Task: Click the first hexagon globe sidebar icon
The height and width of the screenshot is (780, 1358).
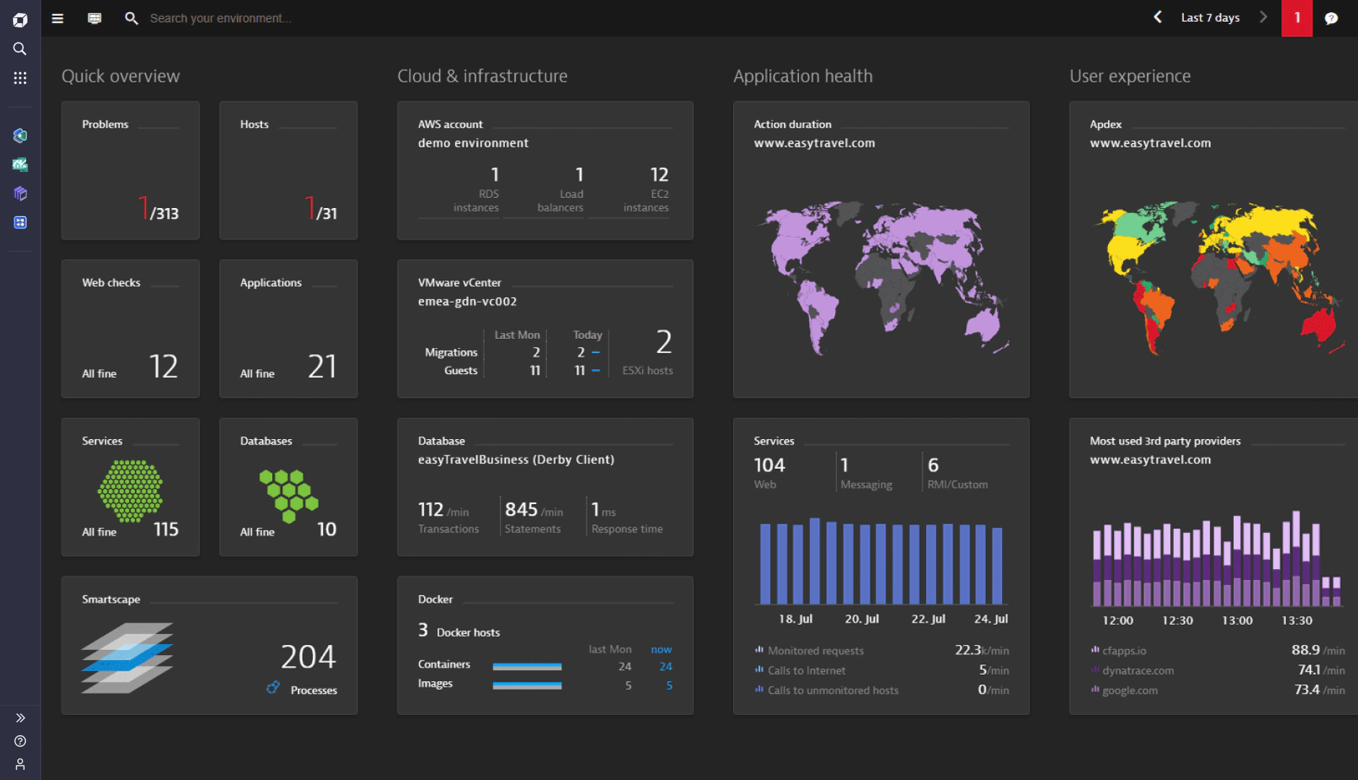Action: [x=20, y=136]
